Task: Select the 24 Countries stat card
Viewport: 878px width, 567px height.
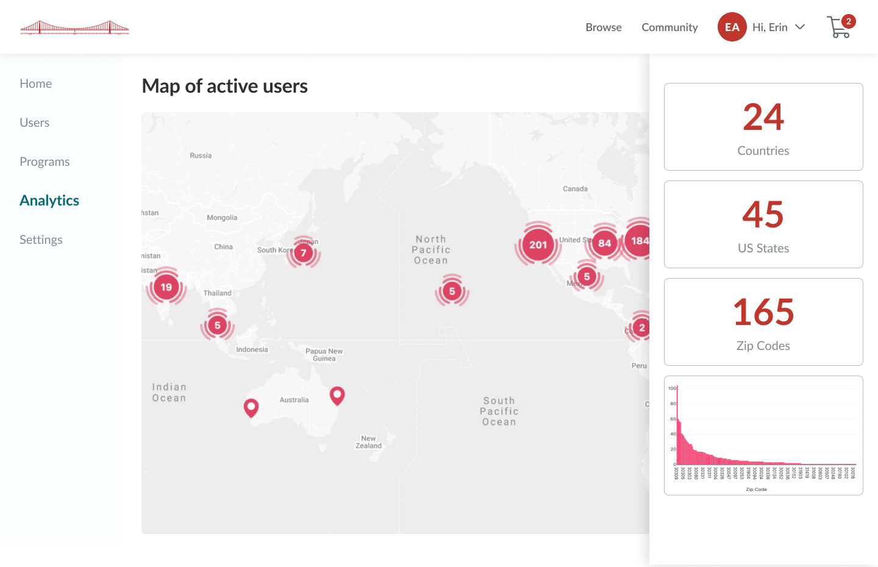Action: 763,127
